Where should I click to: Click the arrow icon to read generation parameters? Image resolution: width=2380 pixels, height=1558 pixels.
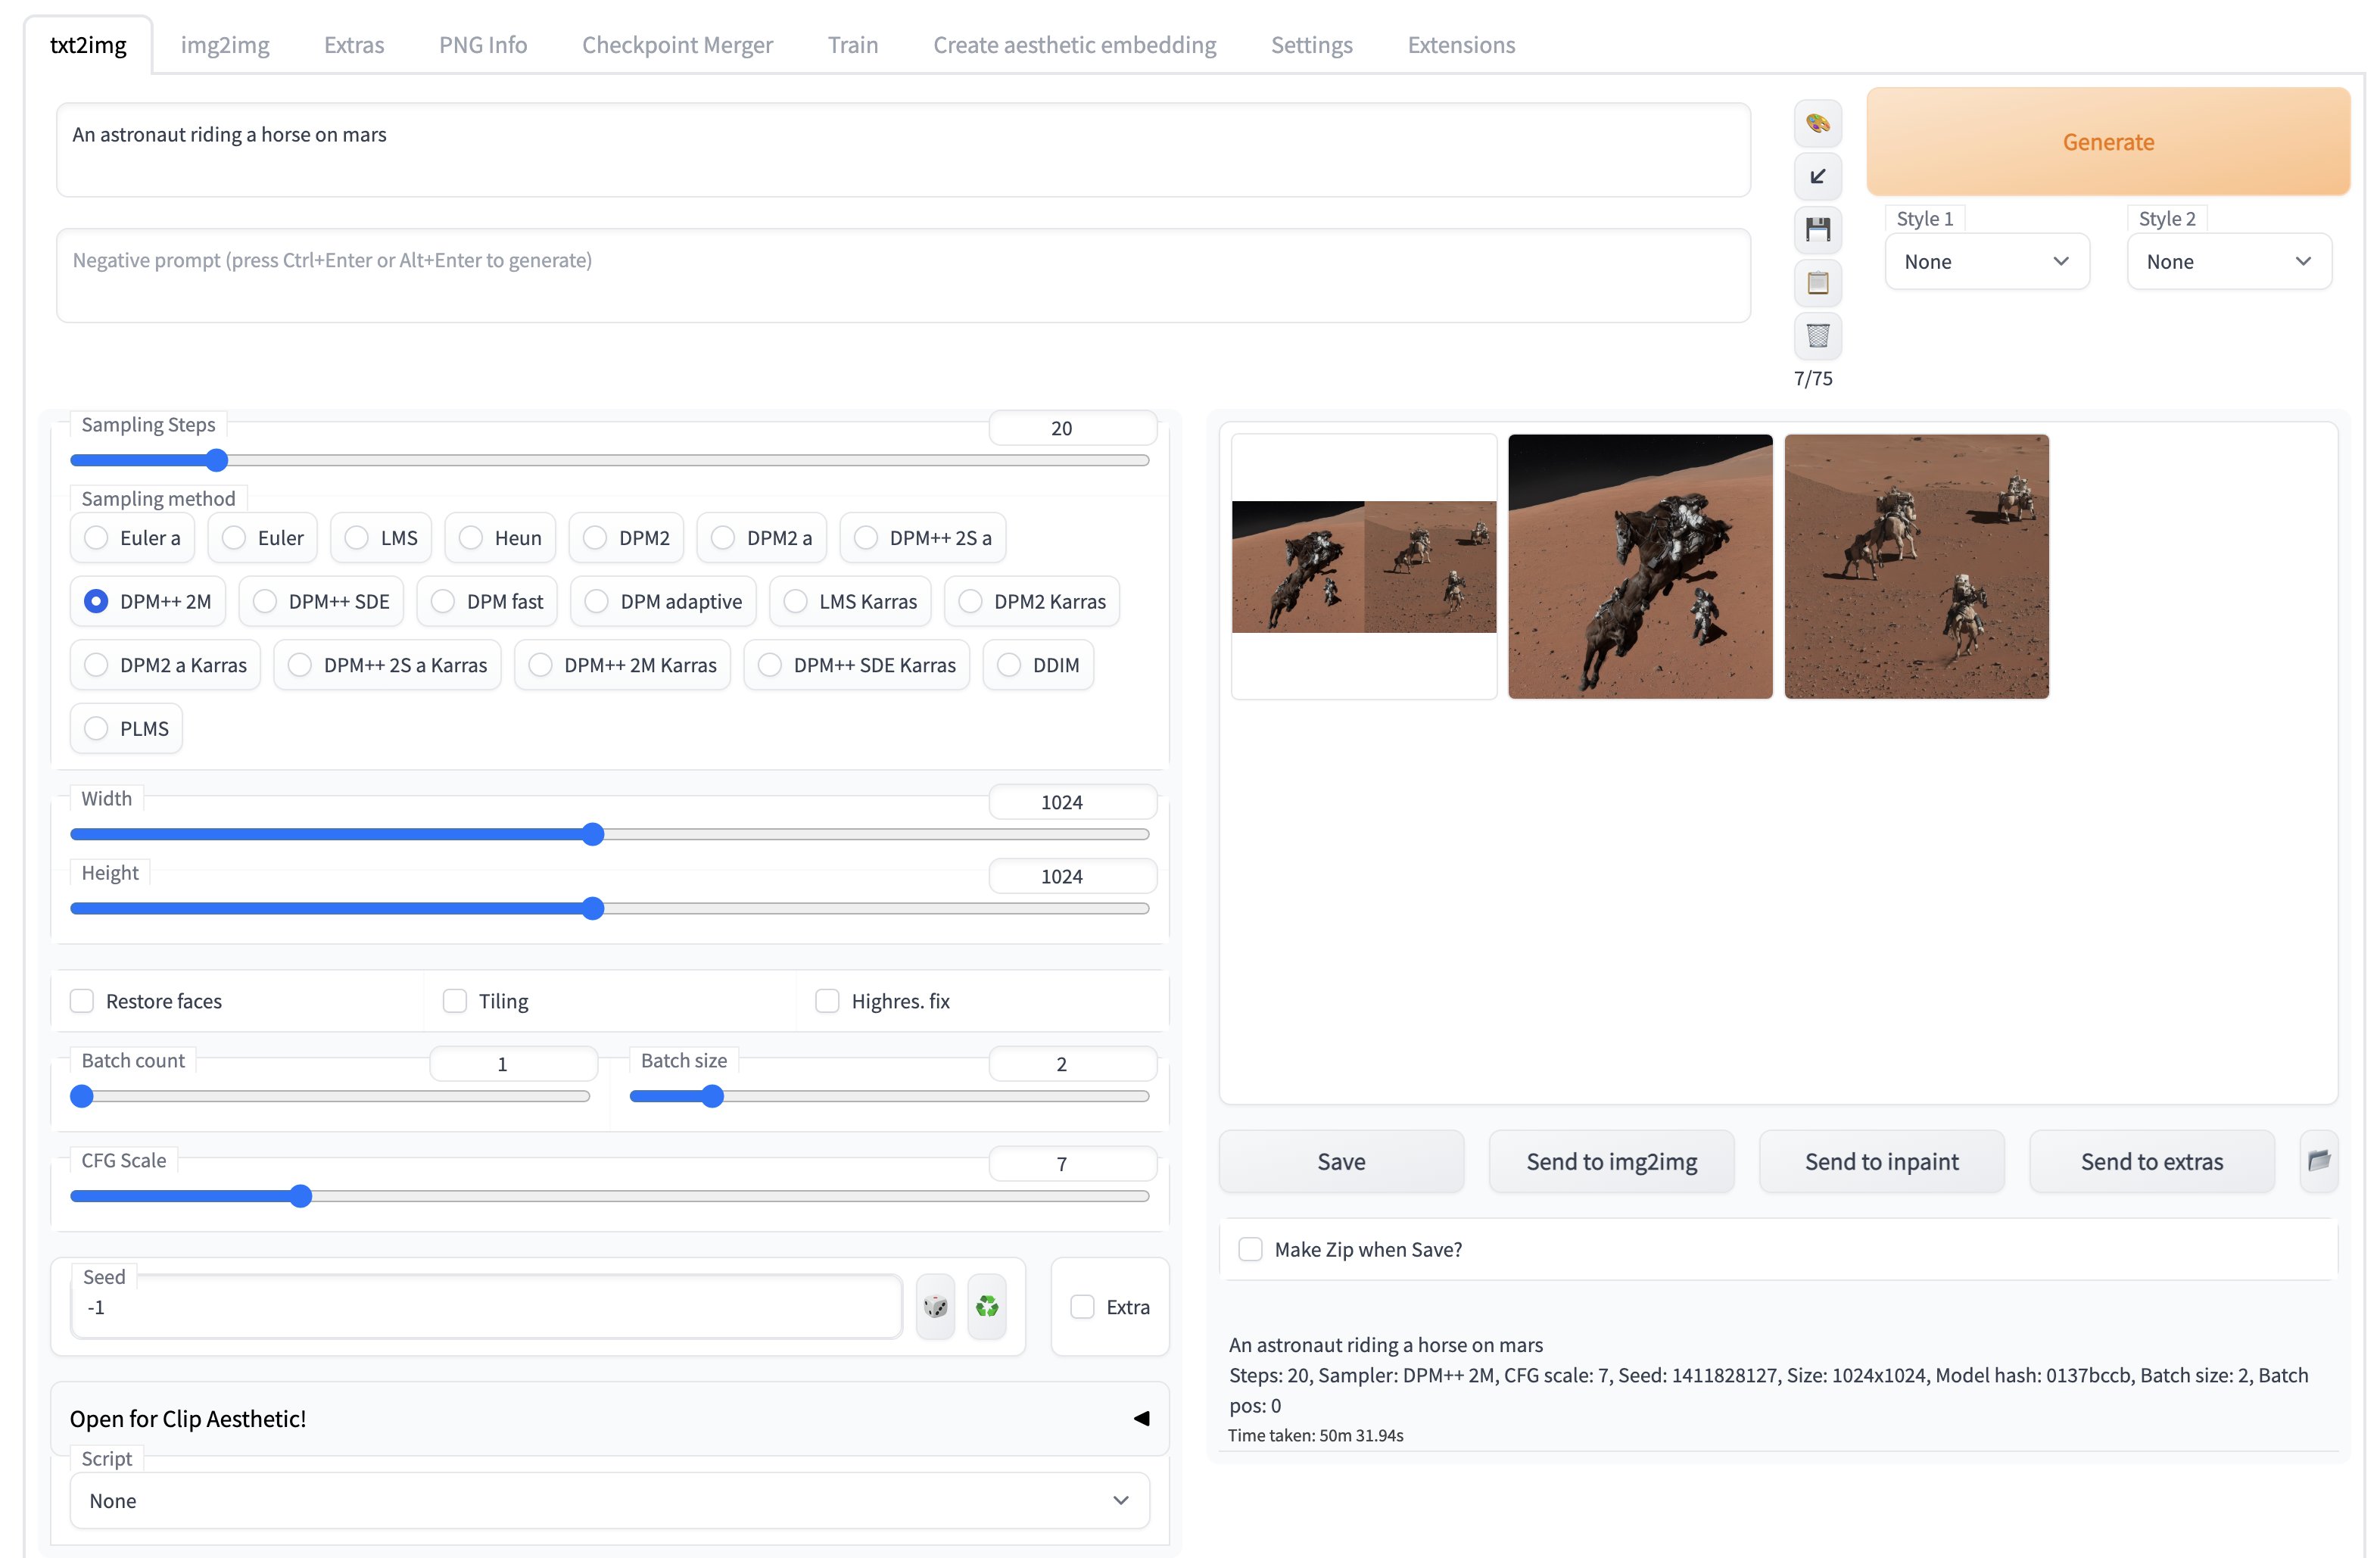1817,177
